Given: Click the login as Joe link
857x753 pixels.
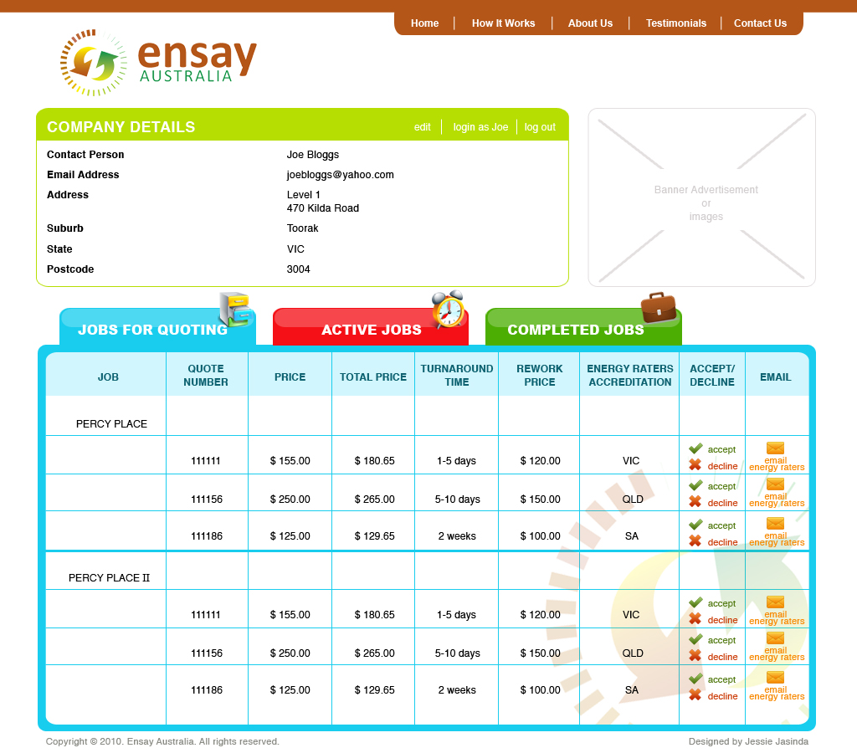Looking at the screenshot, I should [480, 127].
